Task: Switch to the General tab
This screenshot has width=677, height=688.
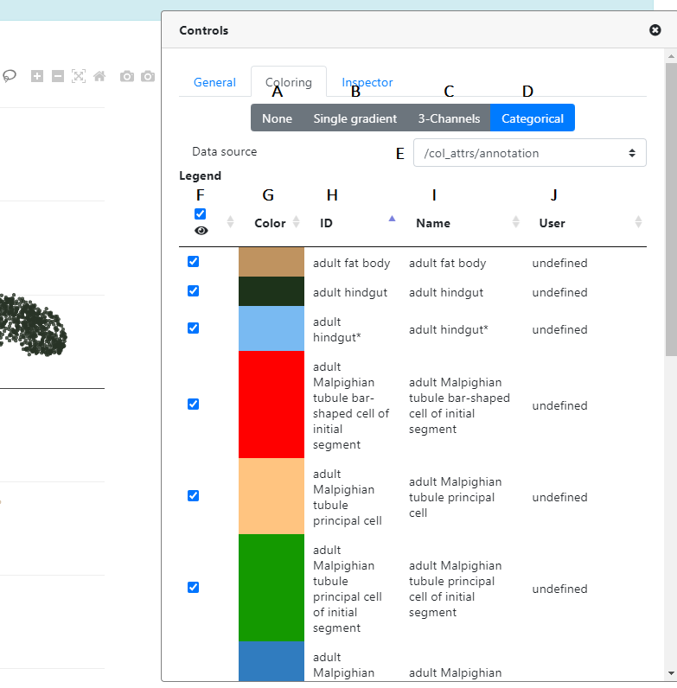Action: (x=214, y=82)
